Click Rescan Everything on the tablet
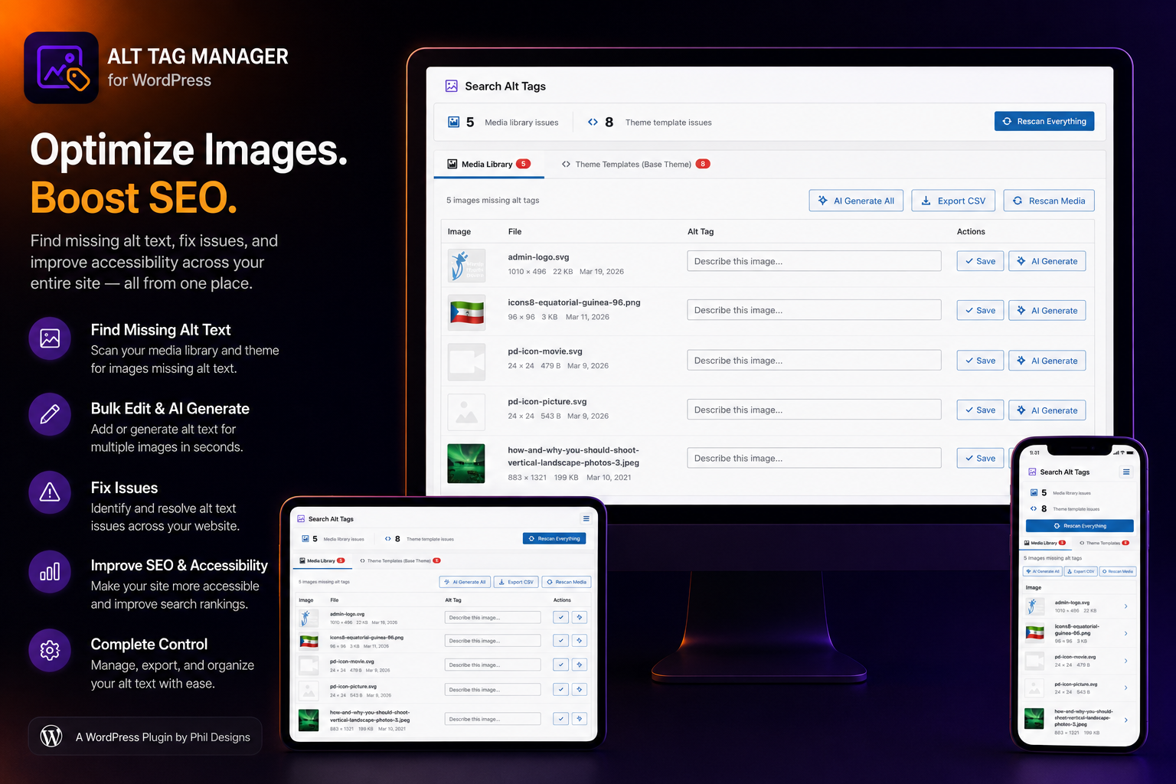This screenshot has width=1176, height=784. point(555,538)
